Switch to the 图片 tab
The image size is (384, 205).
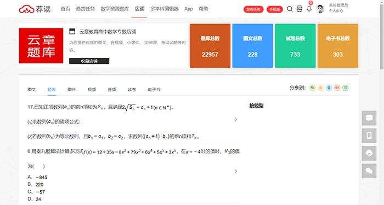point(72,90)
